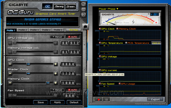Toggle GPU Usage graph checkbox

(x=119, y=84)
